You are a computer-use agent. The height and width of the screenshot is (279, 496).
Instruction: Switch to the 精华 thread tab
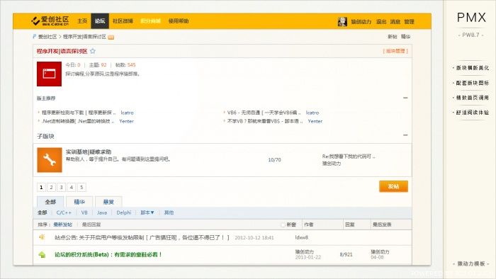coord(79,202)
